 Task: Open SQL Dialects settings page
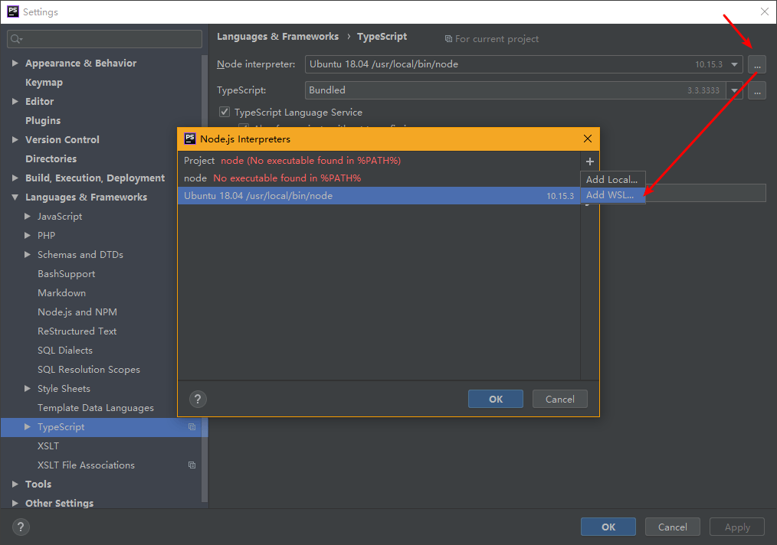(x=65, y=350)
